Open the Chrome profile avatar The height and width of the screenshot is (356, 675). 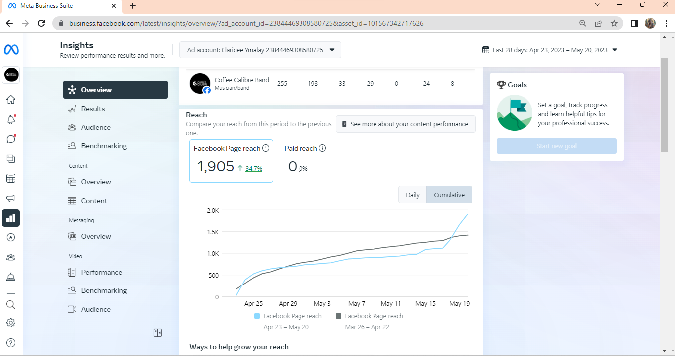click(x=650, y=23)
